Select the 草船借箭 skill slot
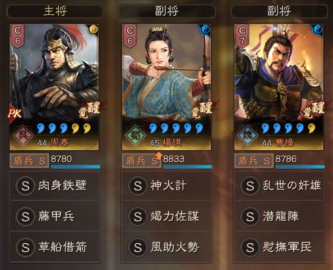The height and width of the screenshot is (270, 333). [55, 247]
